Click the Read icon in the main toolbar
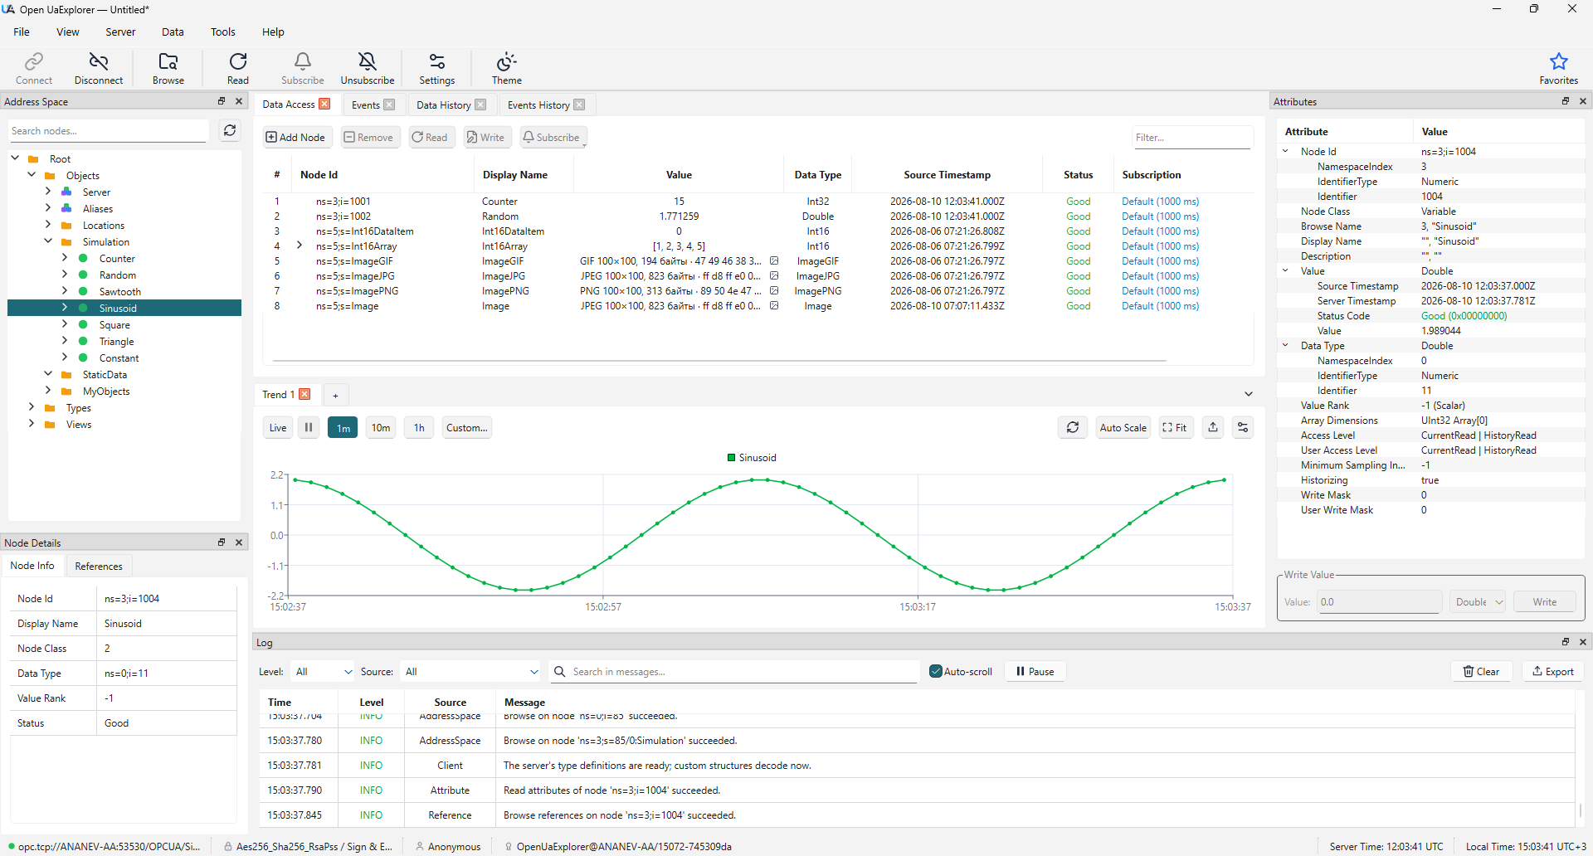 [238, 68]
